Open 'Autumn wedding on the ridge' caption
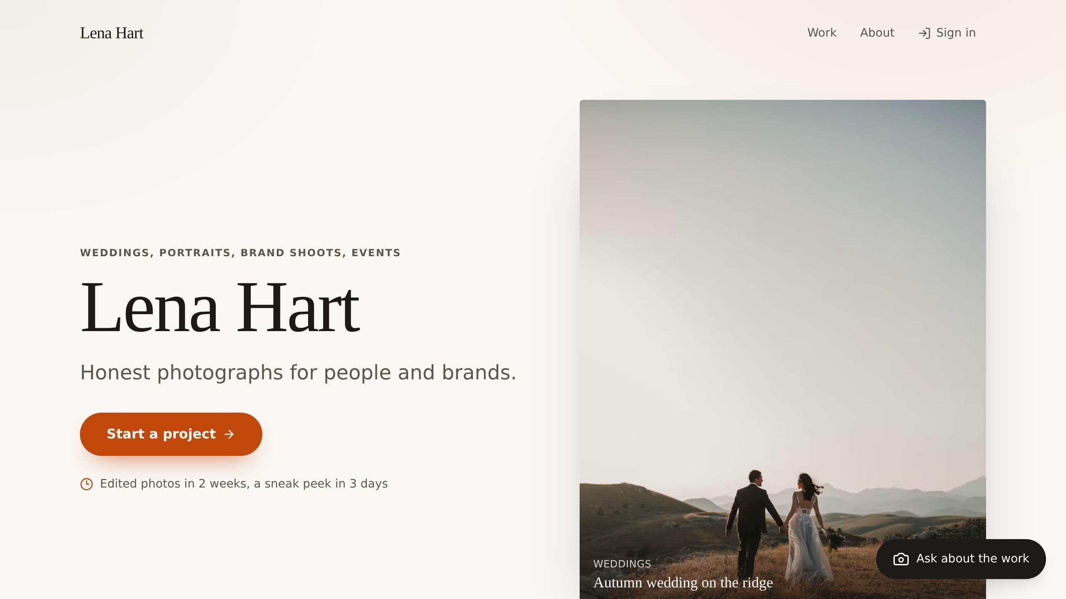Screen dimensions: 1066x599 click(x=683, y=582)
